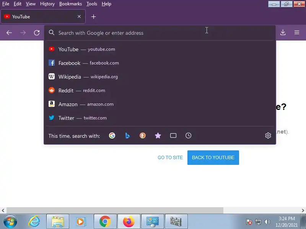Select the Wikipedia wikipedia.org suggestion

160,77
